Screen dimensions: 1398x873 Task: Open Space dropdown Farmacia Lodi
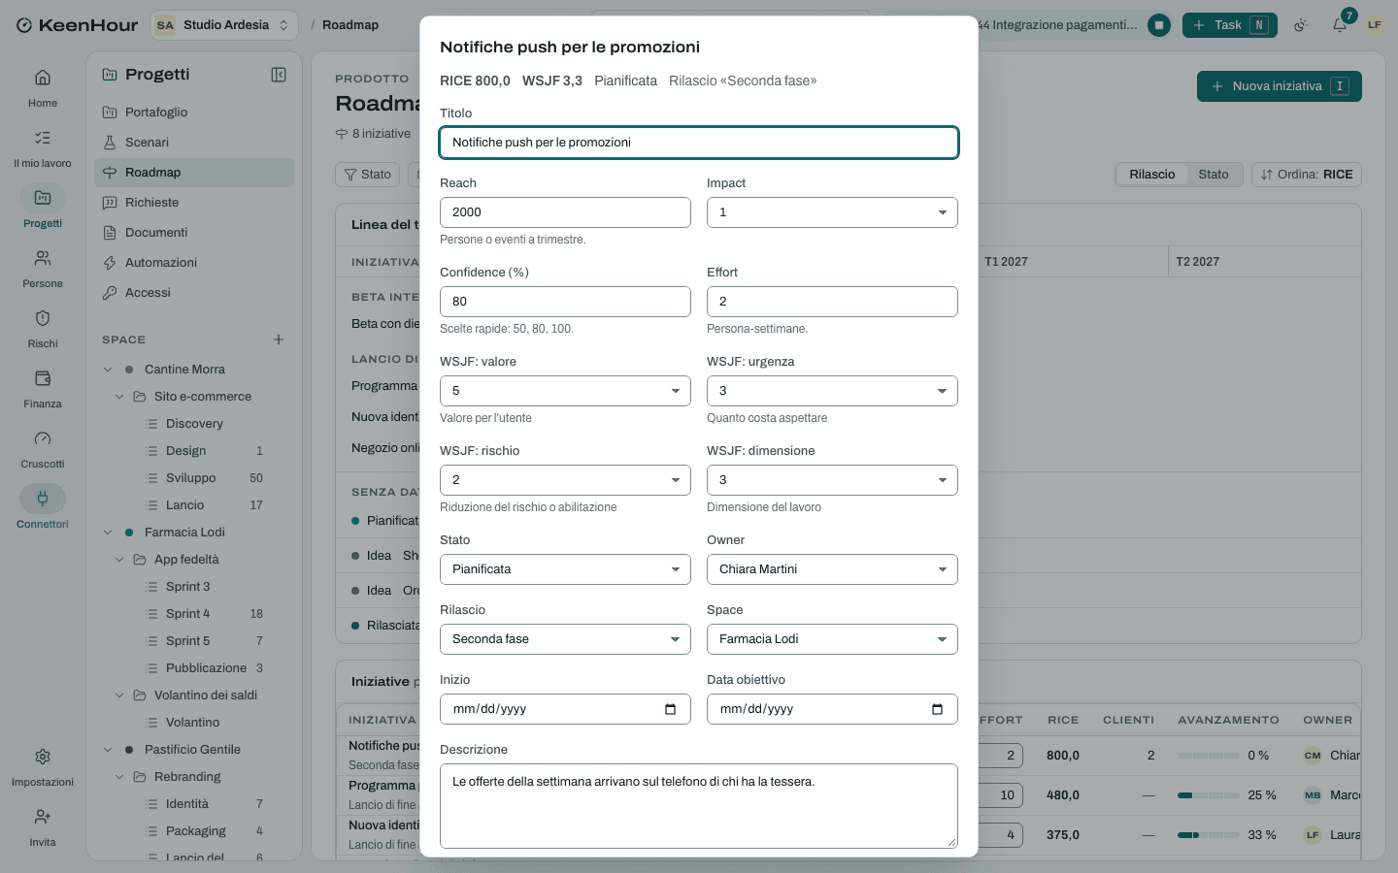(832, 639)
